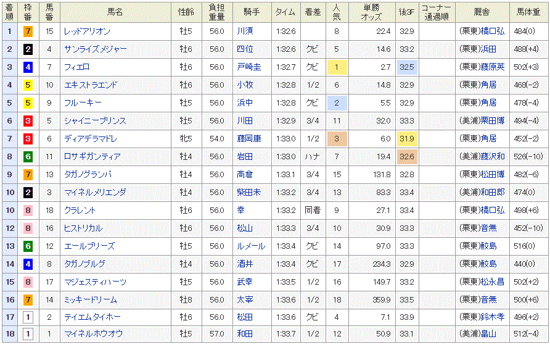Select the time 1:33.7
The height and width of the screenshot is (347, 550).
pos(286,334)
